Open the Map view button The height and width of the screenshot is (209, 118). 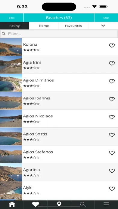pyautogui.click(x=106, y=18)
